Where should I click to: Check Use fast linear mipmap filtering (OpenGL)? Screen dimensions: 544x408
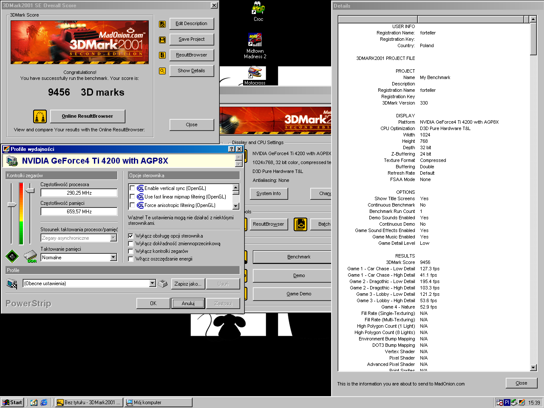coord(132,197)
